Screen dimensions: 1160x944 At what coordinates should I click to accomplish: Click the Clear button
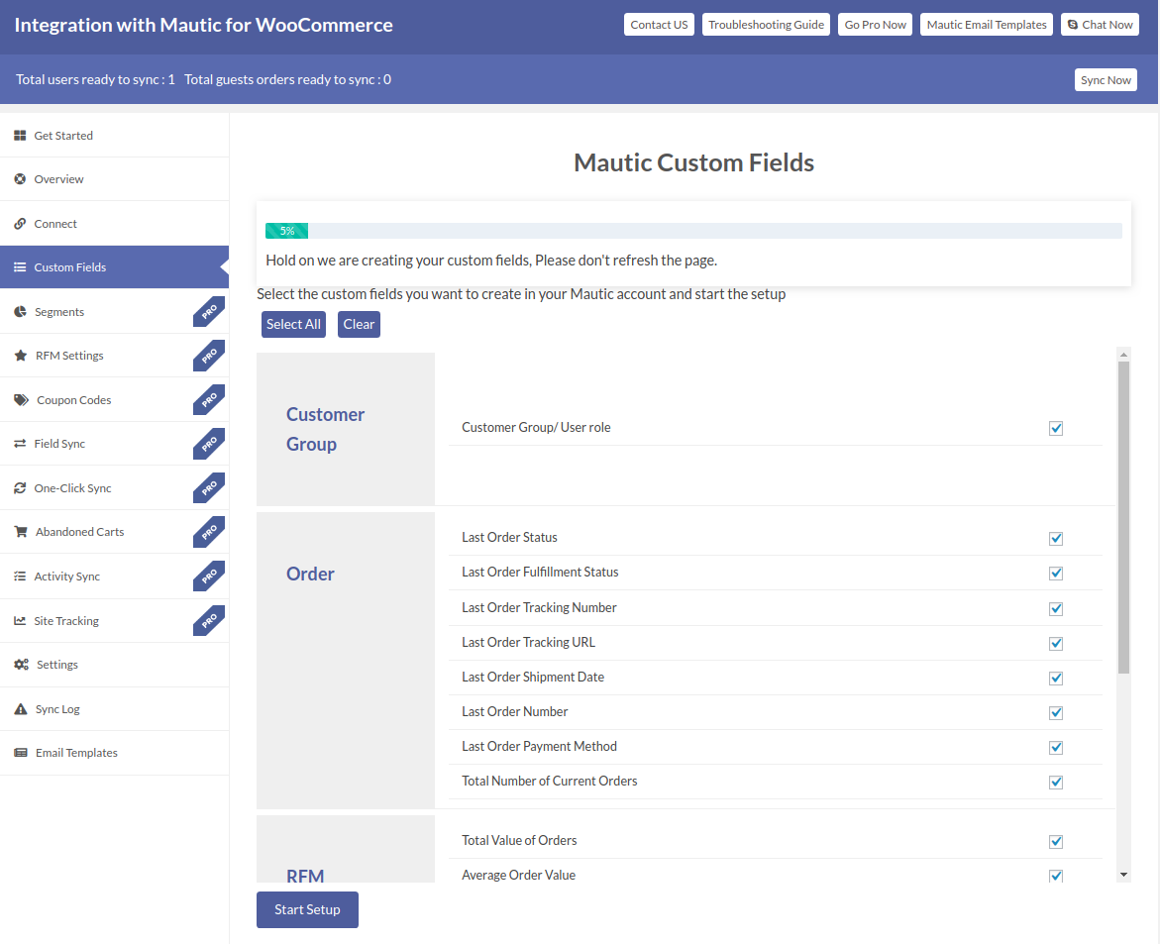click(x=359, y=324)
